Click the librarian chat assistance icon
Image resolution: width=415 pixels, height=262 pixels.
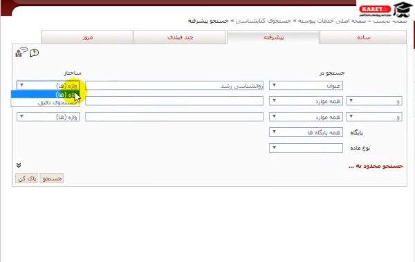coord(21,52)
